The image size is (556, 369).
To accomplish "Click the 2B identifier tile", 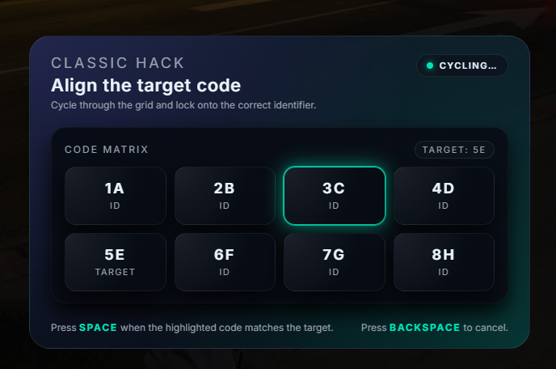I will pos(224,195).
